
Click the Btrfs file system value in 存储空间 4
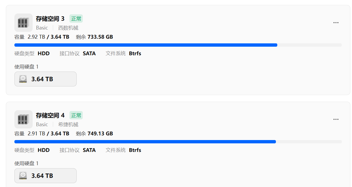[x=135, y=150]
